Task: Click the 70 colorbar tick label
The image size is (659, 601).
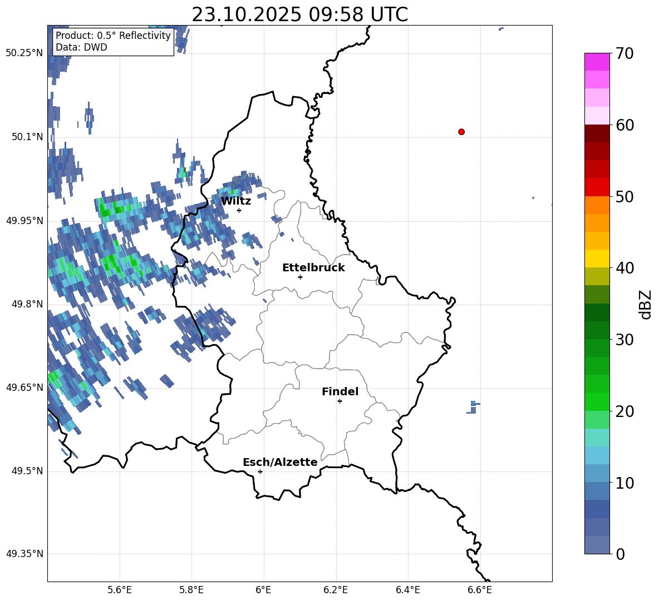Action: coord(624,54)
